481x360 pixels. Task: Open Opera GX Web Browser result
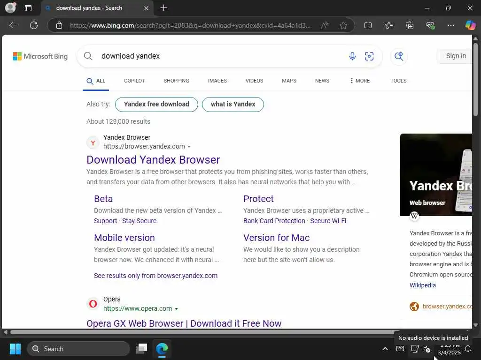[184, 323]
